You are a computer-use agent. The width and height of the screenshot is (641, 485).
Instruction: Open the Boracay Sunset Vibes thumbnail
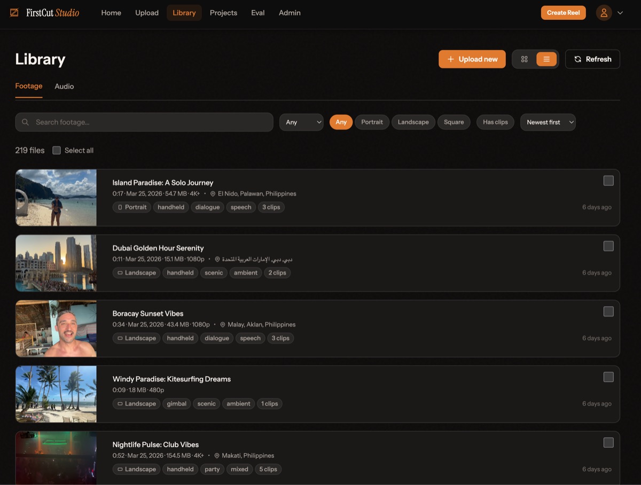[56, 328]
